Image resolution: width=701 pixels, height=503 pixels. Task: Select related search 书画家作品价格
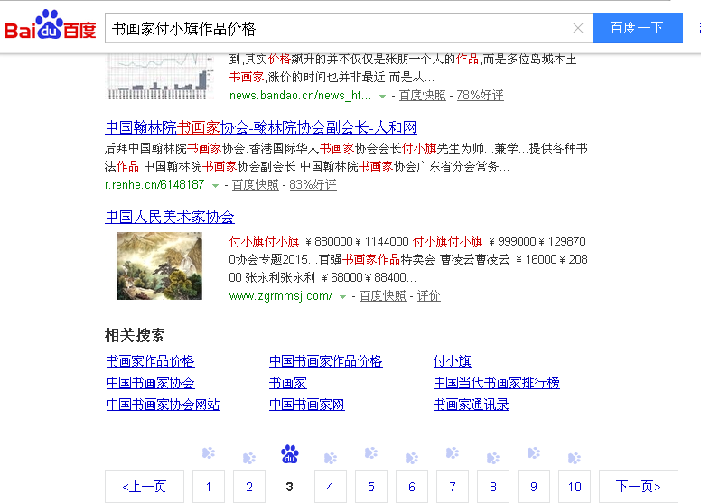click(x=151, y=361)
